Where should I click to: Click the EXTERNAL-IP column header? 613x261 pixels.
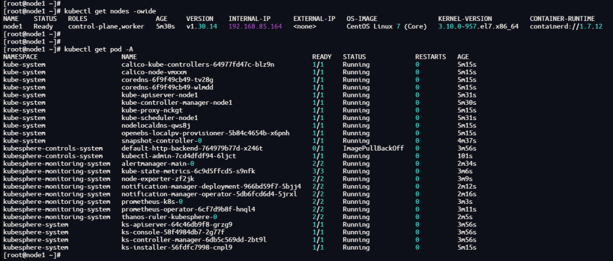(314, 19)
